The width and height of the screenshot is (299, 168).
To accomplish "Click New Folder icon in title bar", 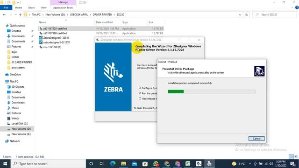I will pyautogui.click(x=14, y=2).
